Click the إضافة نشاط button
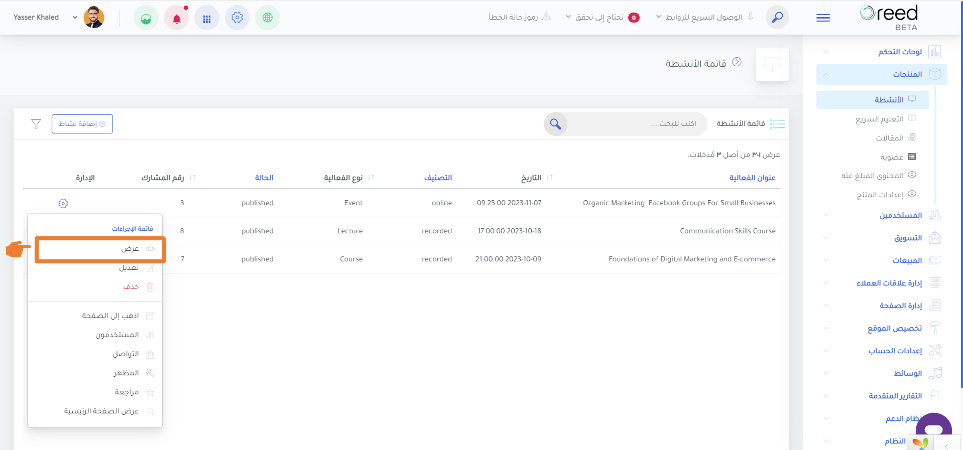Image resolution: width=963 pixels, height=450 pixels. click(82, 124)
